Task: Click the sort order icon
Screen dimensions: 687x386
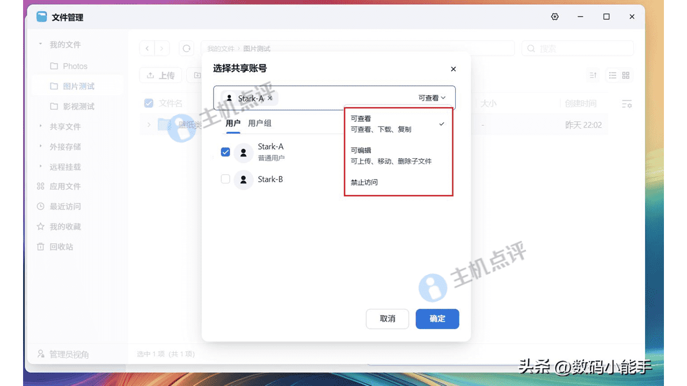Action: (593, 75)
